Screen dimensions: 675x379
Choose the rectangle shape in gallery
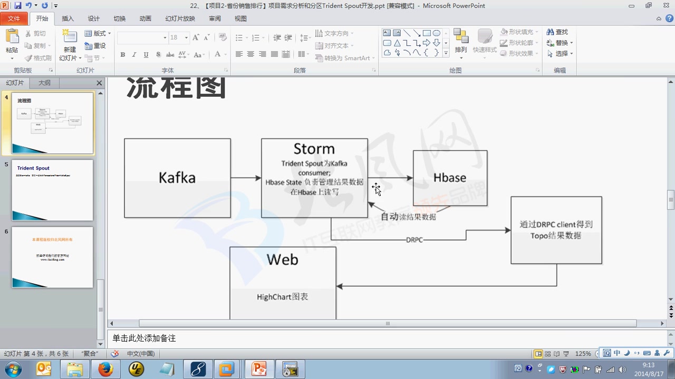tap(427, 33)
